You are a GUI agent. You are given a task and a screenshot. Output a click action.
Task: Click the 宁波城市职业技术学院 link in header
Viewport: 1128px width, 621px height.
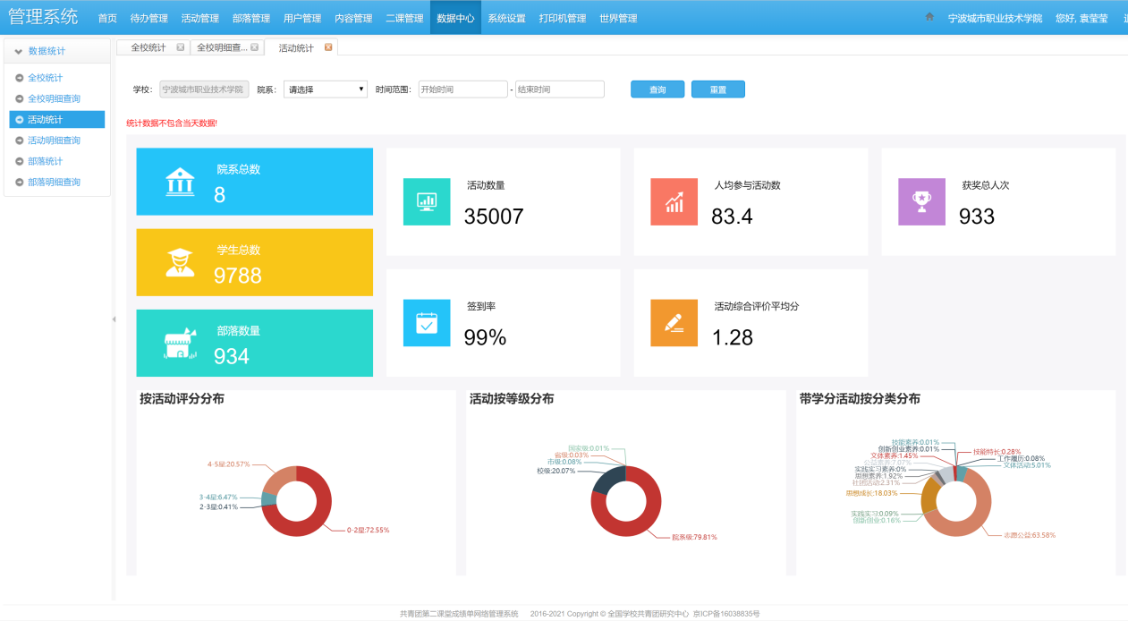coord(995,18)
